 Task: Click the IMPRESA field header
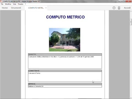coord(65,84)
